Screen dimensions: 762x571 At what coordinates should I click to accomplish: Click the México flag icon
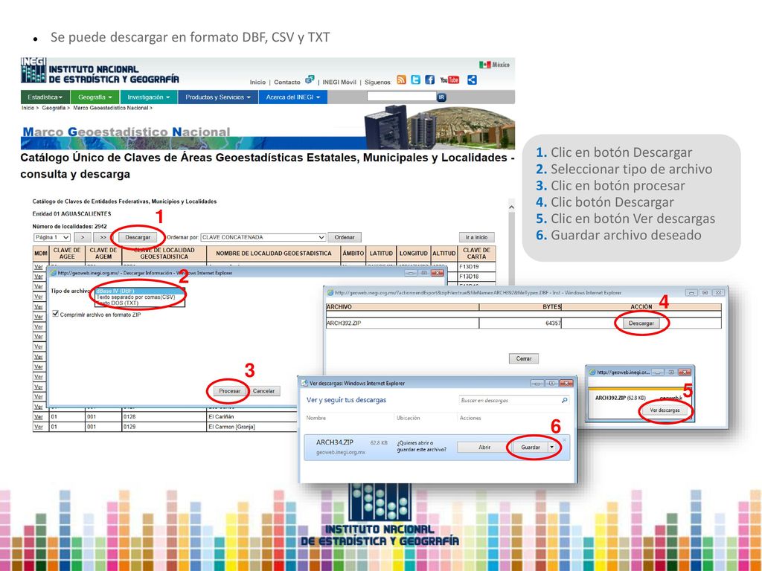tap(485, 65)
